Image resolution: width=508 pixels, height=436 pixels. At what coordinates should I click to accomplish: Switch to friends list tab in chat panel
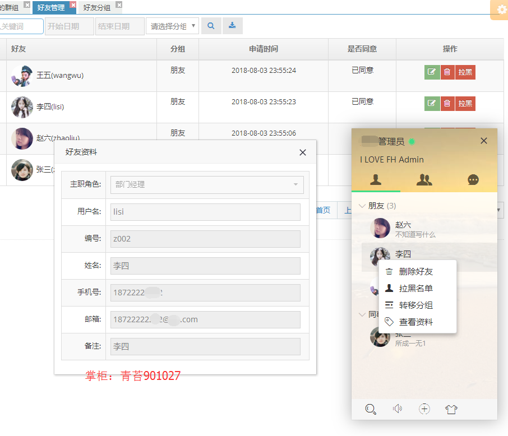point(376,179)
